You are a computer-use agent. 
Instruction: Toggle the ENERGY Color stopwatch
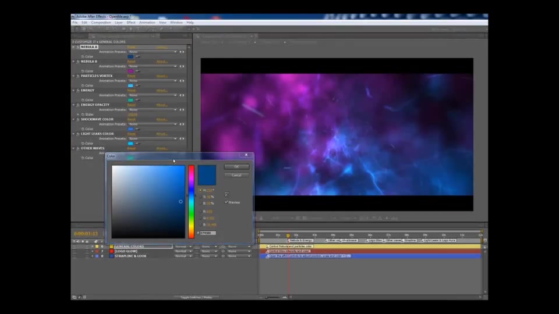pyautogui.click(x=83, y=100)
